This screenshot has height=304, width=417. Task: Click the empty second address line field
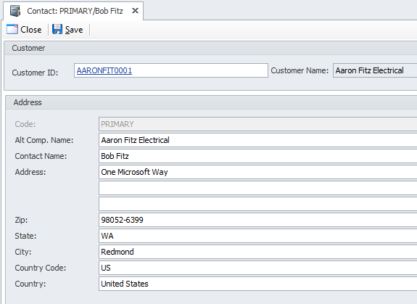coord(257,188)
